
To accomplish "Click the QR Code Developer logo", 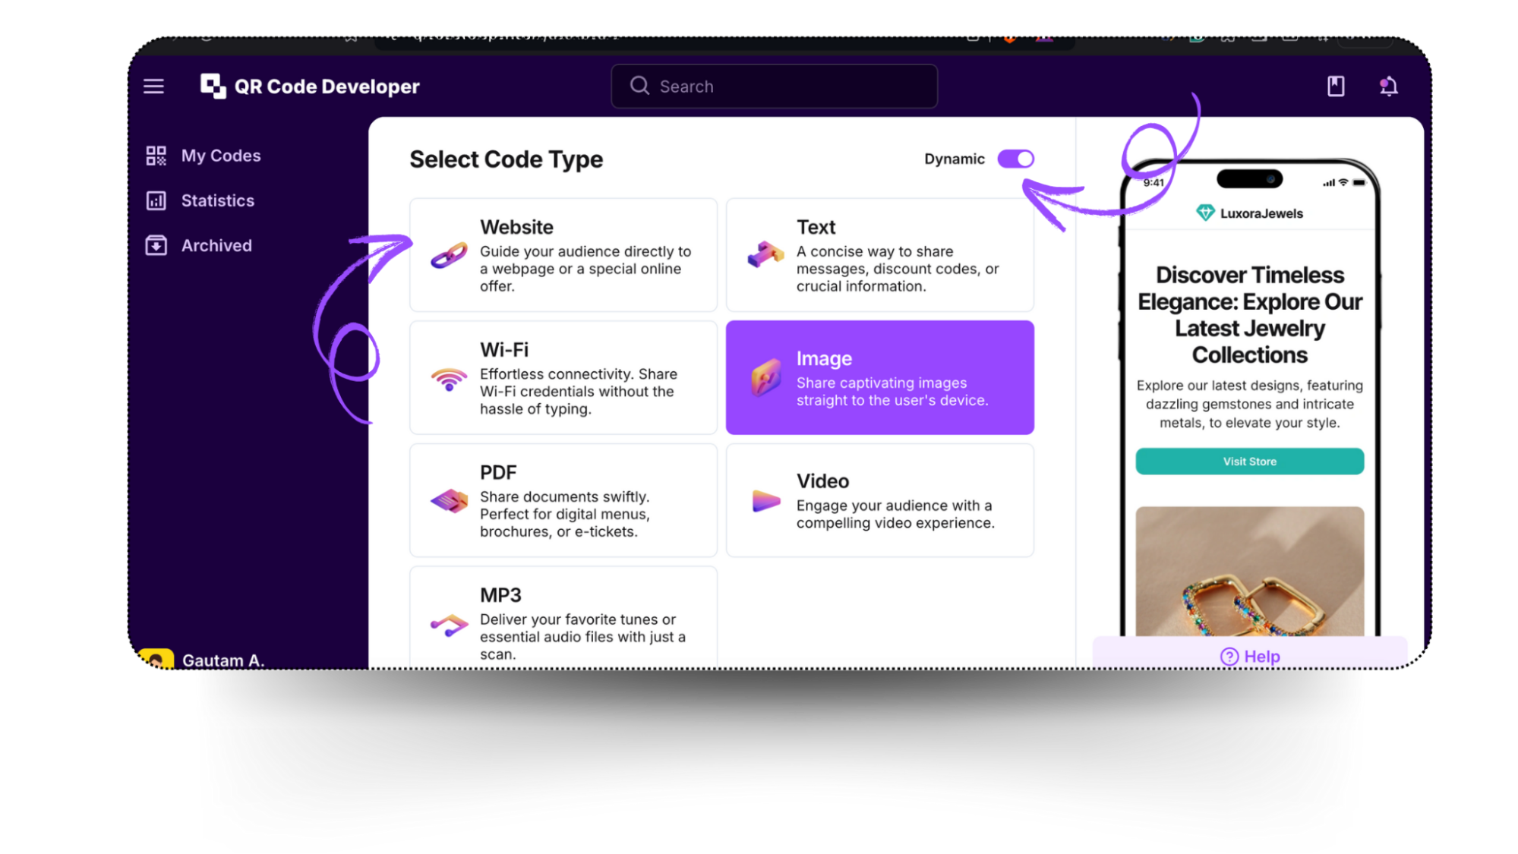I will pos(308,86).
